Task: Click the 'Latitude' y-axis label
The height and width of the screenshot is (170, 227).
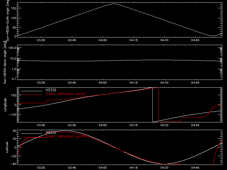Action: 7,147
